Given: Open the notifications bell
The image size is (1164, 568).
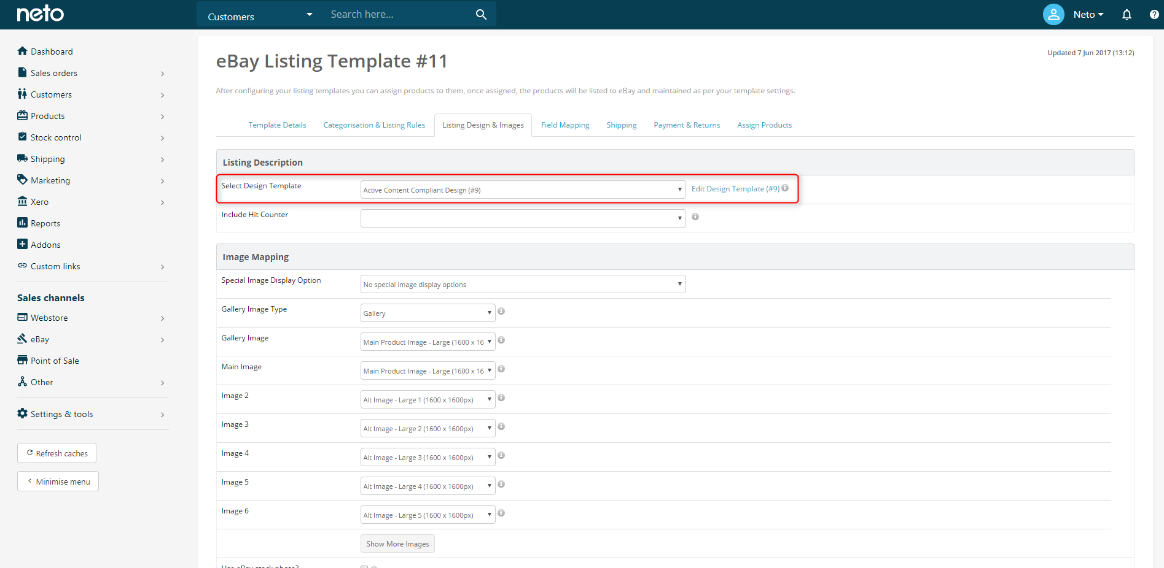Looking at the screenshot, I should [1127, 14].
